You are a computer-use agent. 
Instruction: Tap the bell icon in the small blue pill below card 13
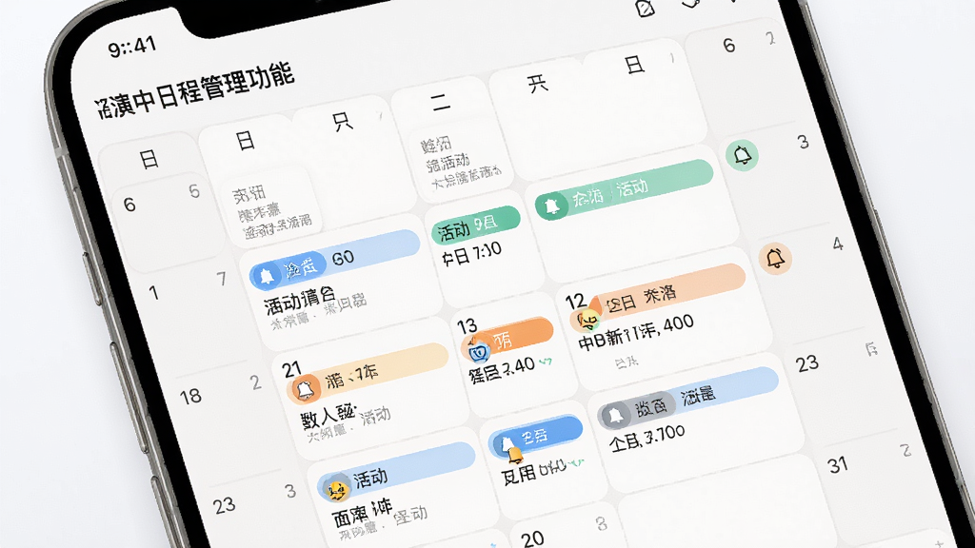coord(507,443)
